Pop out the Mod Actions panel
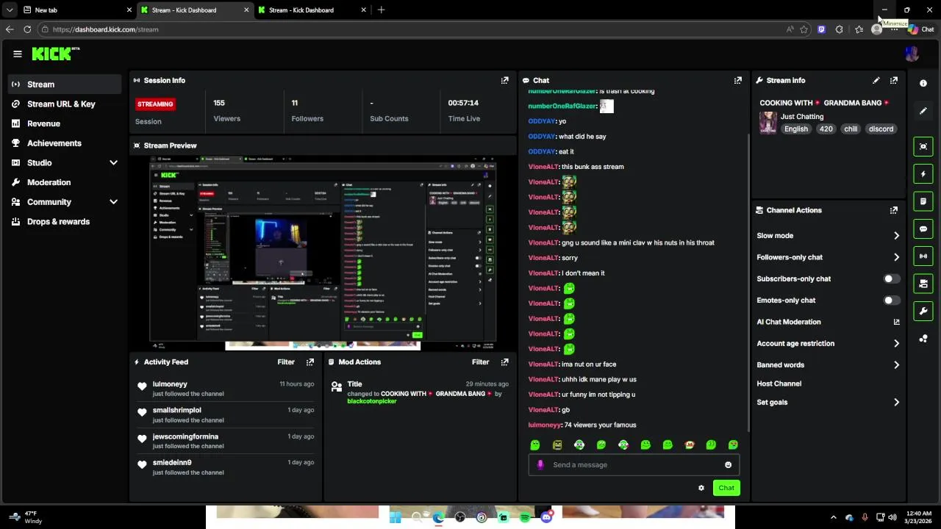This screenshot has height=529, width=941. (x=504, y=361)
